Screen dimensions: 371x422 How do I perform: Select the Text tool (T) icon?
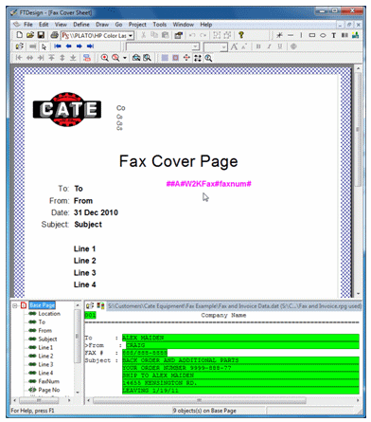click(x=334, y=35)
